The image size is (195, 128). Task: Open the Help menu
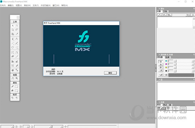(x=65, y=5)
